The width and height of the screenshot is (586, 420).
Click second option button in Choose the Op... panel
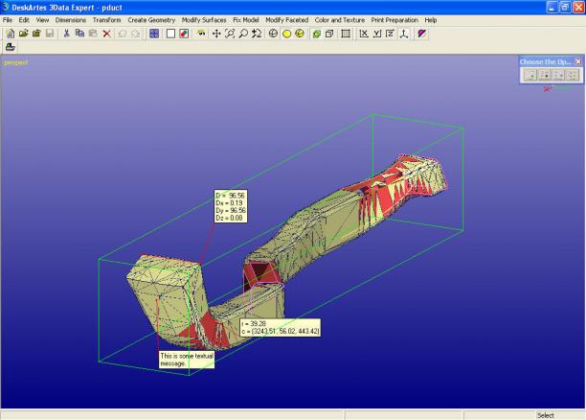545,75
